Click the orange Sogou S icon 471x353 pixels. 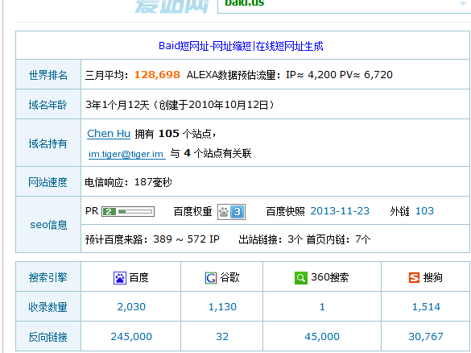[x=414, y=277]
